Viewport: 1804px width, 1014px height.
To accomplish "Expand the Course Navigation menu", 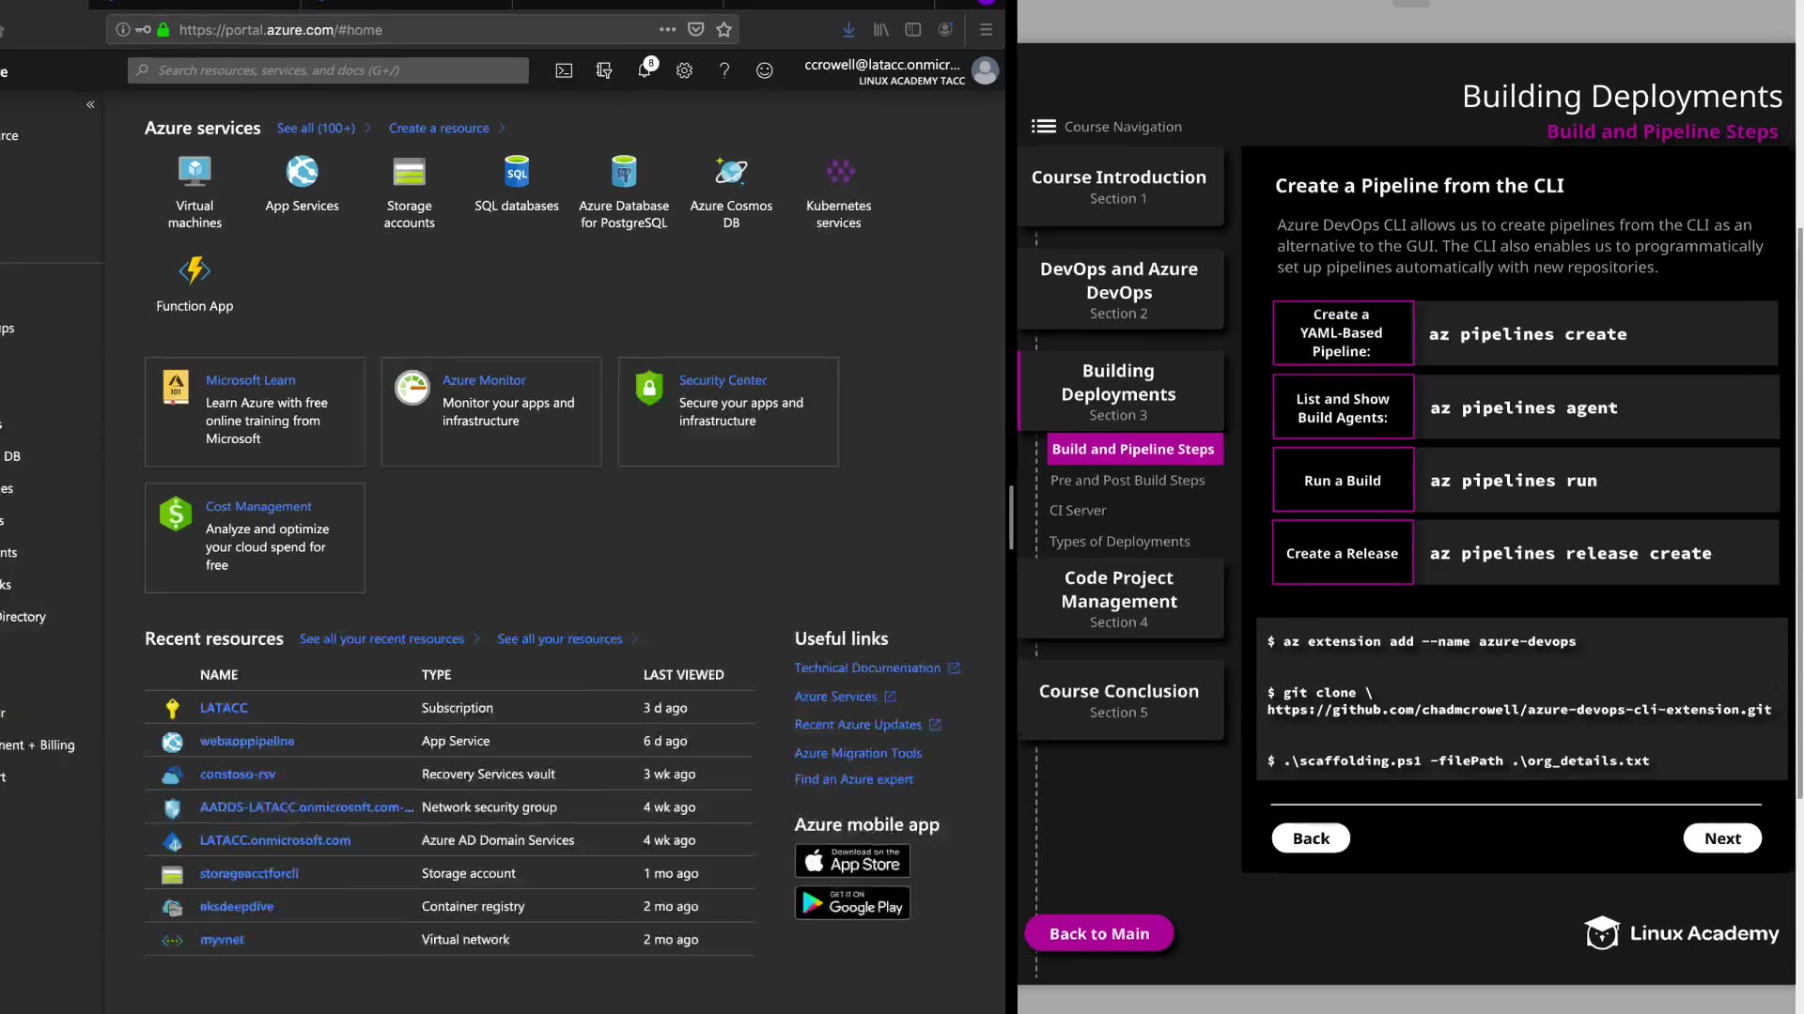I will (1043, 127).
